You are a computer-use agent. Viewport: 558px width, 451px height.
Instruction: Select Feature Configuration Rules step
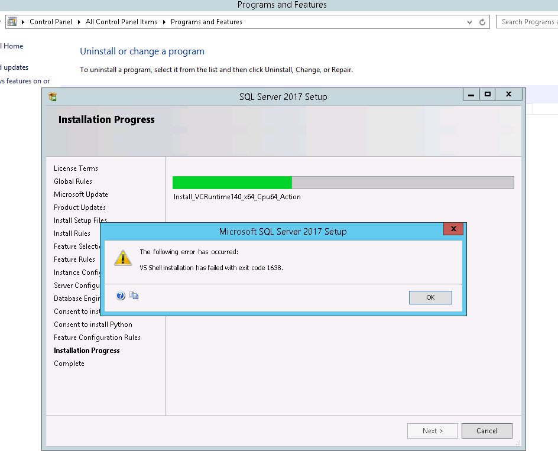(97, 338)
